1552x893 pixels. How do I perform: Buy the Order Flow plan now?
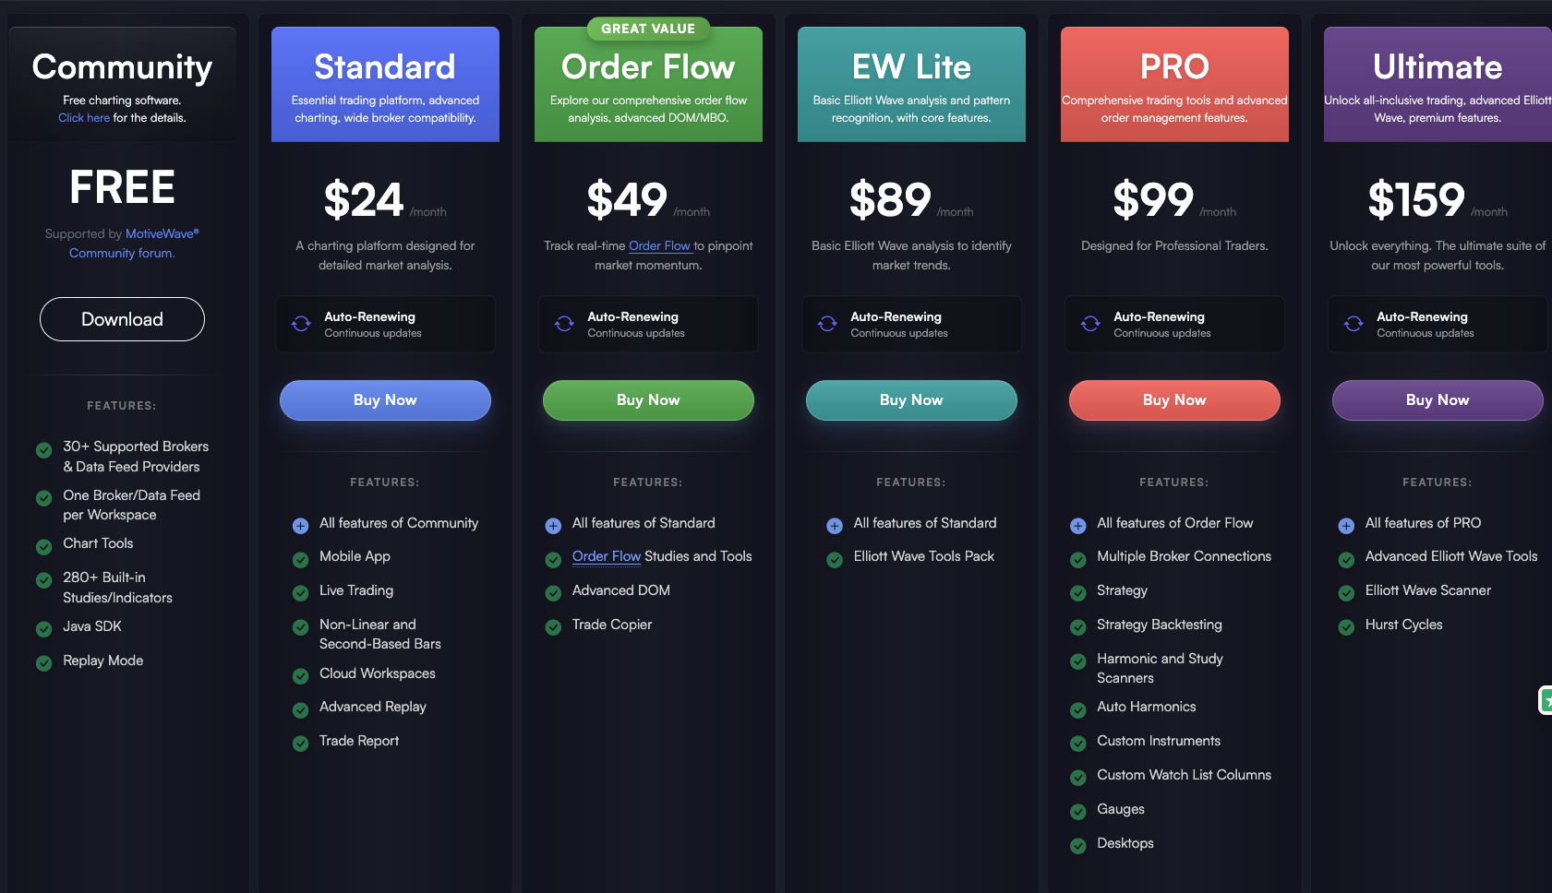click(648, 400)
